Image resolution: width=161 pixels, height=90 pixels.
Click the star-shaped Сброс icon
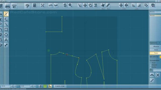click(x=103, y=5)
